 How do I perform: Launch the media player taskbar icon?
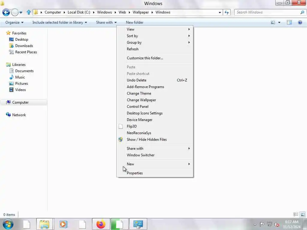pos(63,224)
